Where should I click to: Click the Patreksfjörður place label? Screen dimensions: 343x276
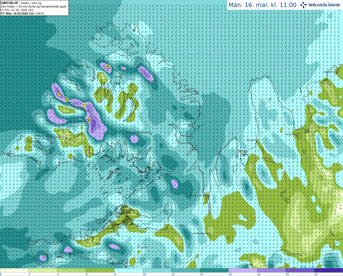pyautogui.click(x=32, y=141)
